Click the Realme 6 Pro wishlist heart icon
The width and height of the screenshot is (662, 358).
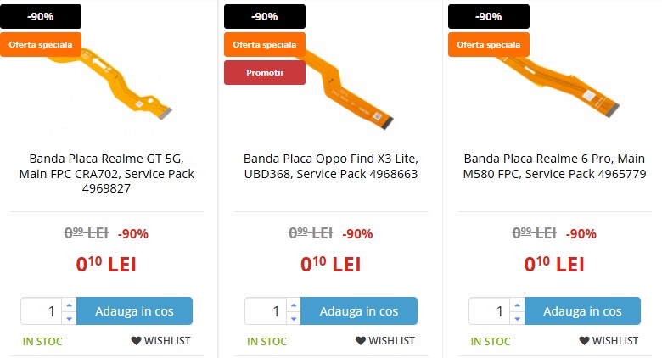coord(584,341)
